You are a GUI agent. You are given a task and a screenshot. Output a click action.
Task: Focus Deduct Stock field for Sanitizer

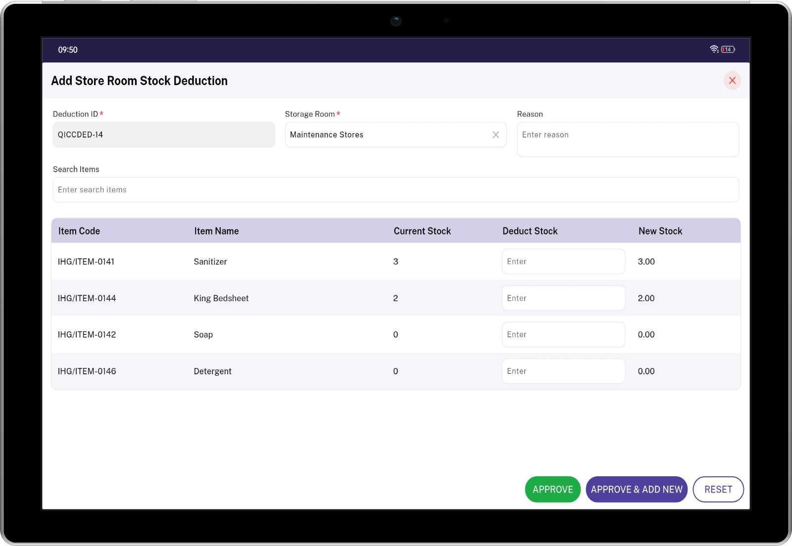(563, 262)
